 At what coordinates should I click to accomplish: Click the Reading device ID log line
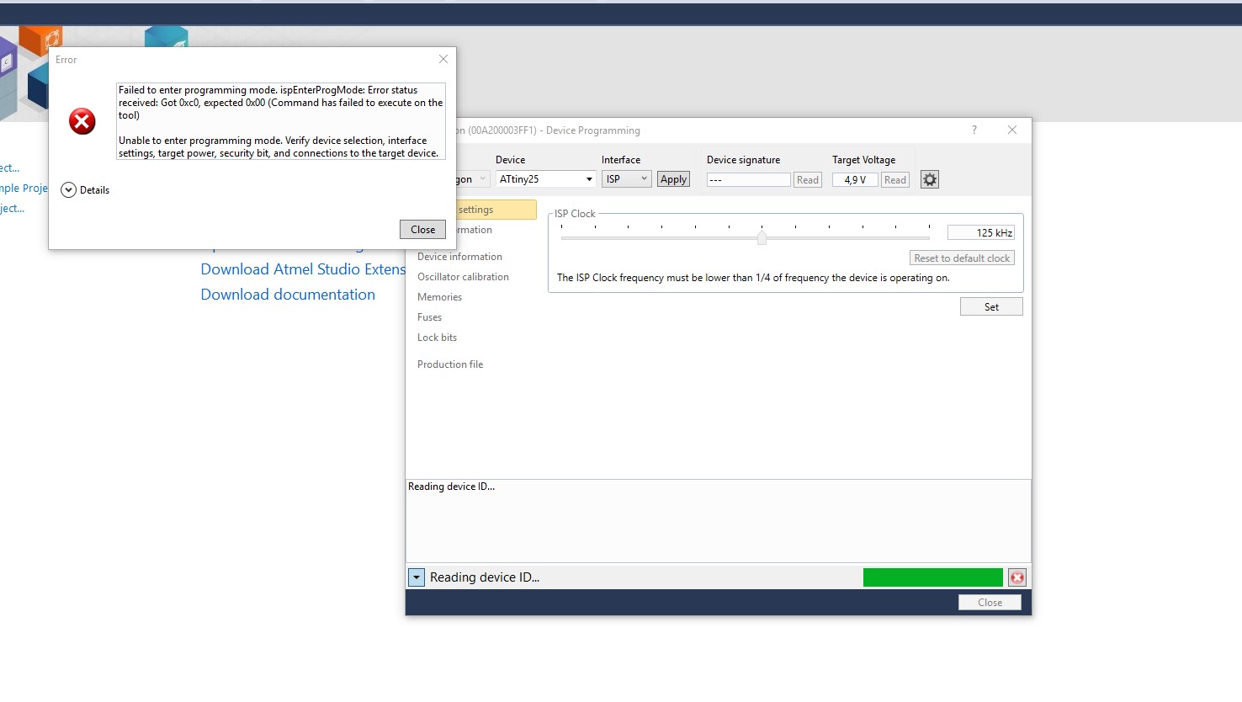click(451, 487)
